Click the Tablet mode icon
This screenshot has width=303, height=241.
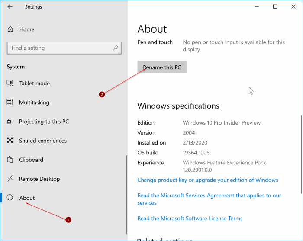pyautogui.click(x=10, y=83)
